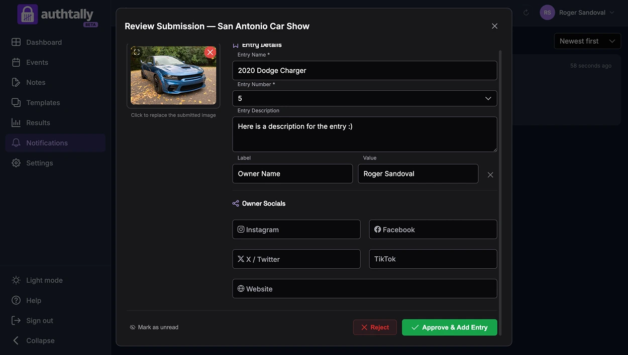The image size is (628, 355).
Task: Select Notifications in the sidebar
Action: [x=55, y=143]
